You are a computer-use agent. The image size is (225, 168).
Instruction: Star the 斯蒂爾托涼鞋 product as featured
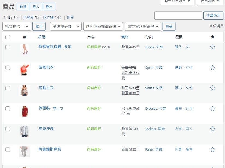(212, 47)
